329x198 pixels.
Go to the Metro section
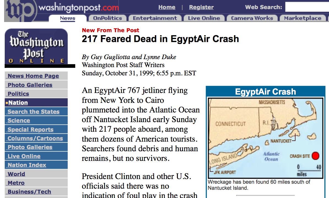pyautogui.click(x=16, y=183)
